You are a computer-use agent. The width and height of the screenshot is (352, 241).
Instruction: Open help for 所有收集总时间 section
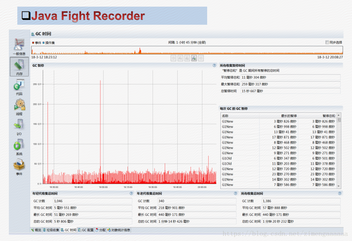tap(340, 193)
